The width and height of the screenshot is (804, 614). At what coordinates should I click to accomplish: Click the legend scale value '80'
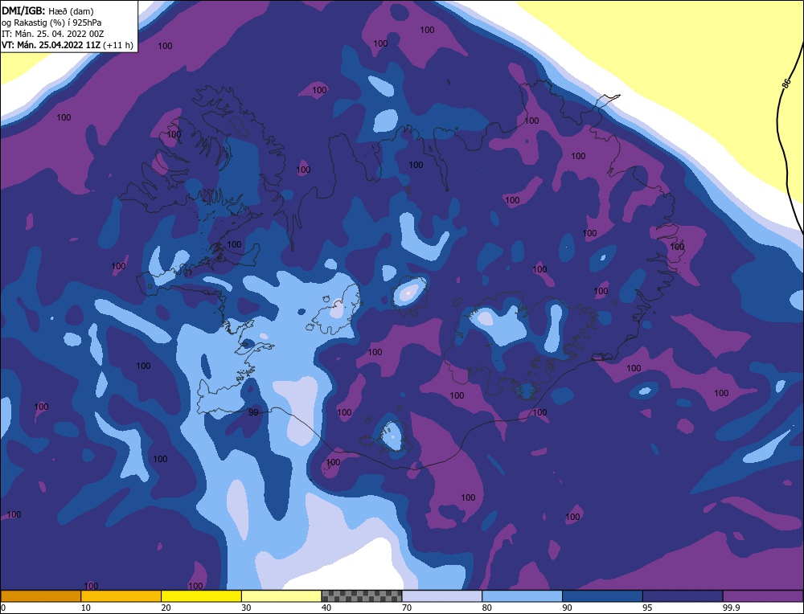point(487,608)
